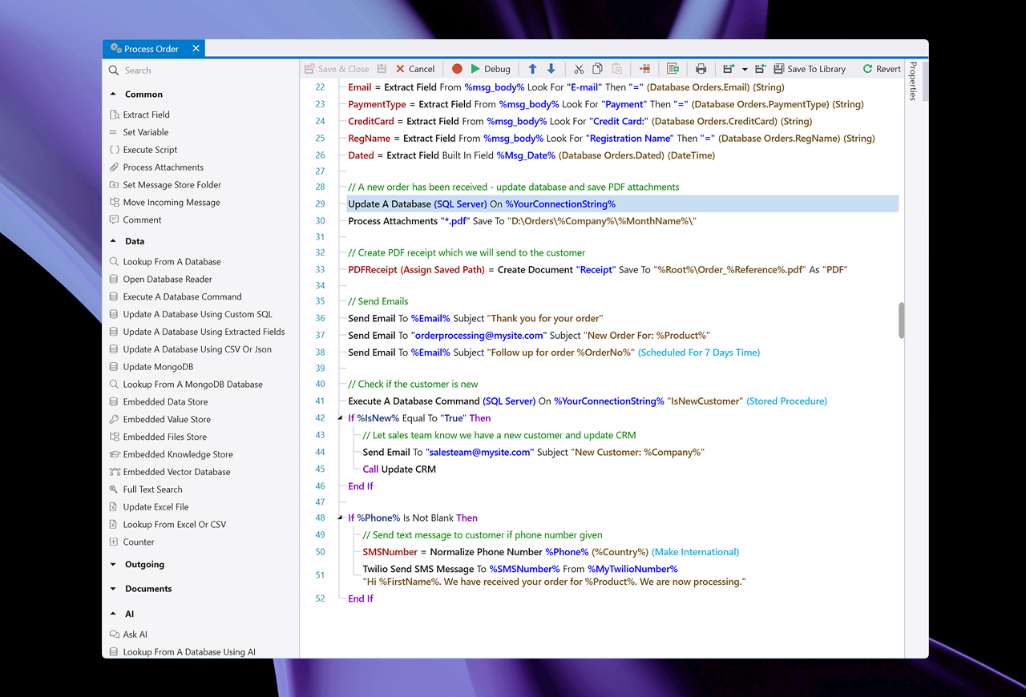1026x697 pixels.
Task: Collapse the Common section
Action: (113, 95)
